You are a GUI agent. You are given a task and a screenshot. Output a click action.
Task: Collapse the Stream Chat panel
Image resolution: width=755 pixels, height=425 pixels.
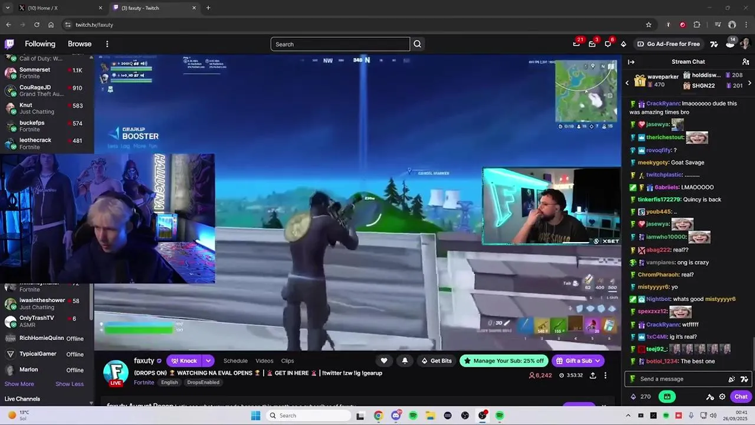(631, 62)
